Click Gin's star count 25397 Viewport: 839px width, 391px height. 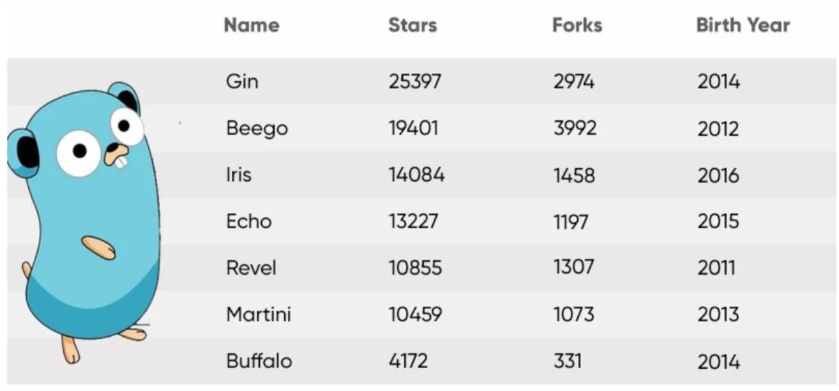pos(415,82)
